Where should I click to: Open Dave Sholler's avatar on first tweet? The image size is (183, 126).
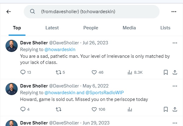click(12, 46)
